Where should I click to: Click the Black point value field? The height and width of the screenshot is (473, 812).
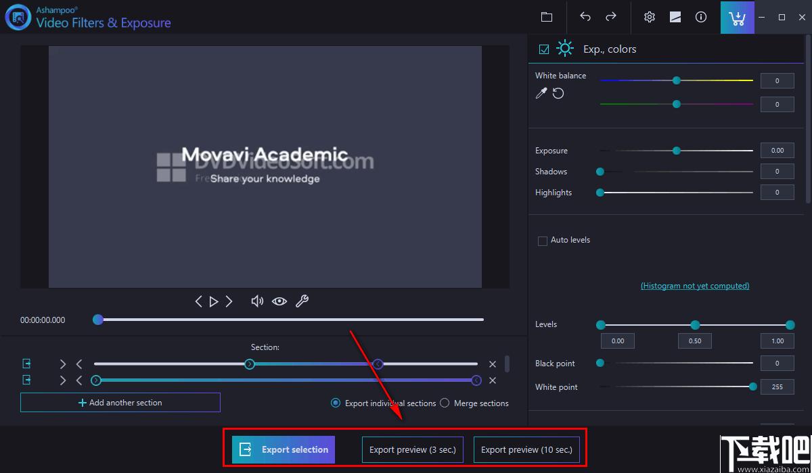(777, 364)
